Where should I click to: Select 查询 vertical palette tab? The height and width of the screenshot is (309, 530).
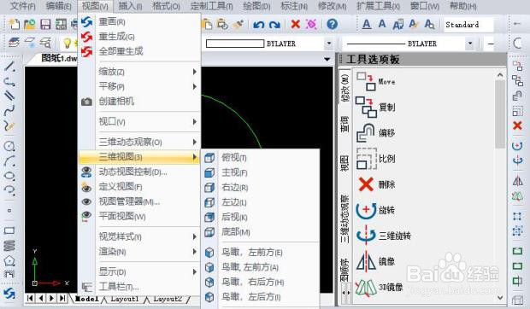(x=344, y=124)
